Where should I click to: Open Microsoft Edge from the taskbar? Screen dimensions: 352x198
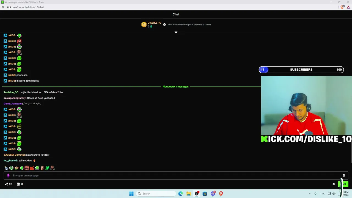180,194
